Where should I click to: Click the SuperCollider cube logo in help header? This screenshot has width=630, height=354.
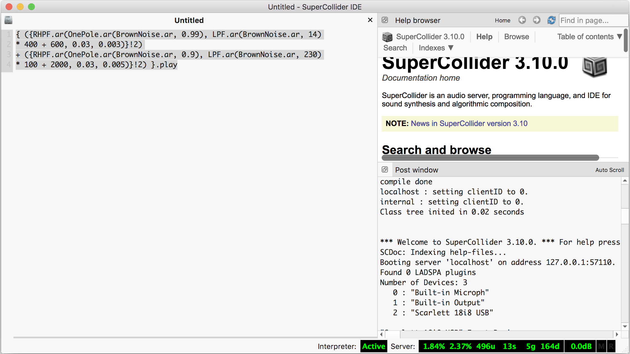387,37
